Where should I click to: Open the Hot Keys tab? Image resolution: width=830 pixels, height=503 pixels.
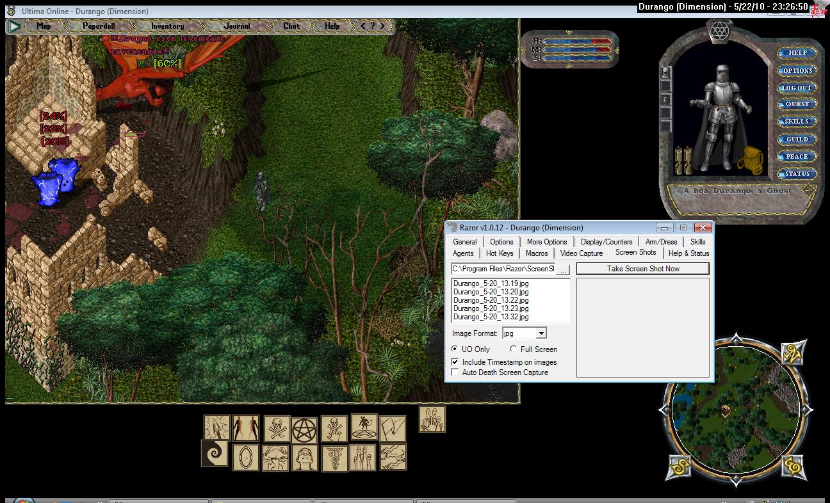point(500,253)
